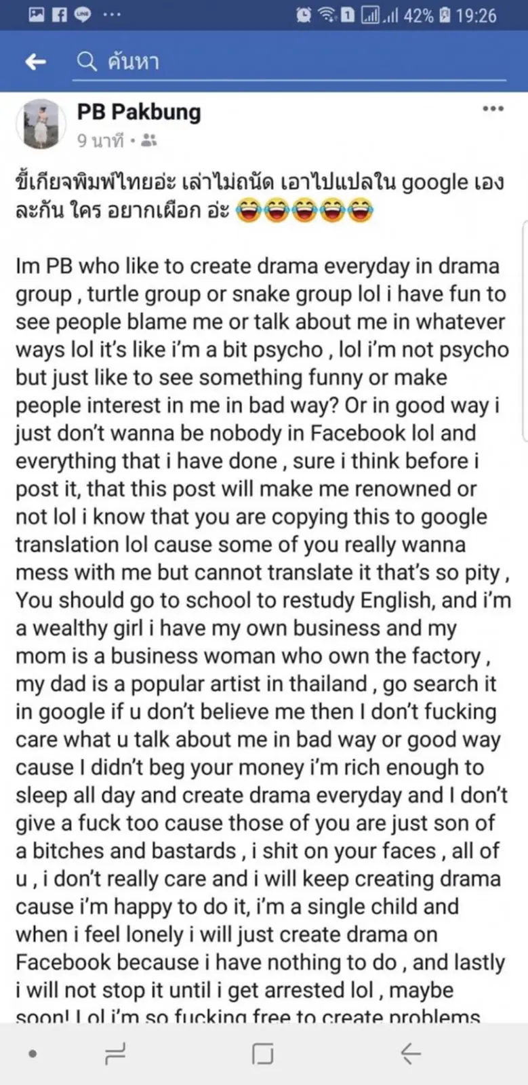Tap the Facebook notification icon in status bar
This screenshot has height=1085, width=528.
[x=60, y=15]
